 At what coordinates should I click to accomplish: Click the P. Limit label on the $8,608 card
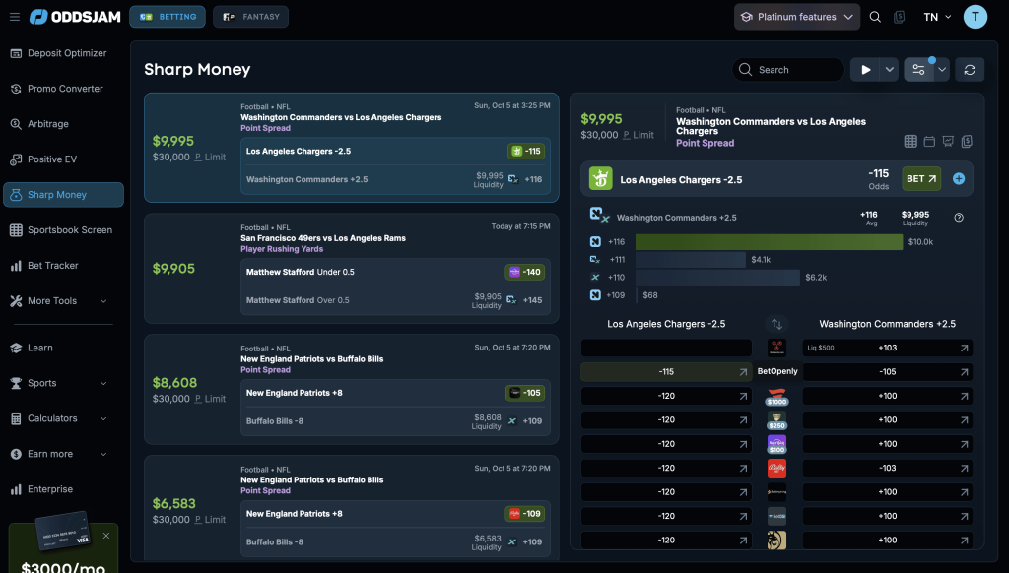pos(210,399)
